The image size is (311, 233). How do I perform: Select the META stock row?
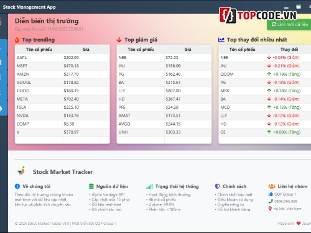(x=62, y=99)
